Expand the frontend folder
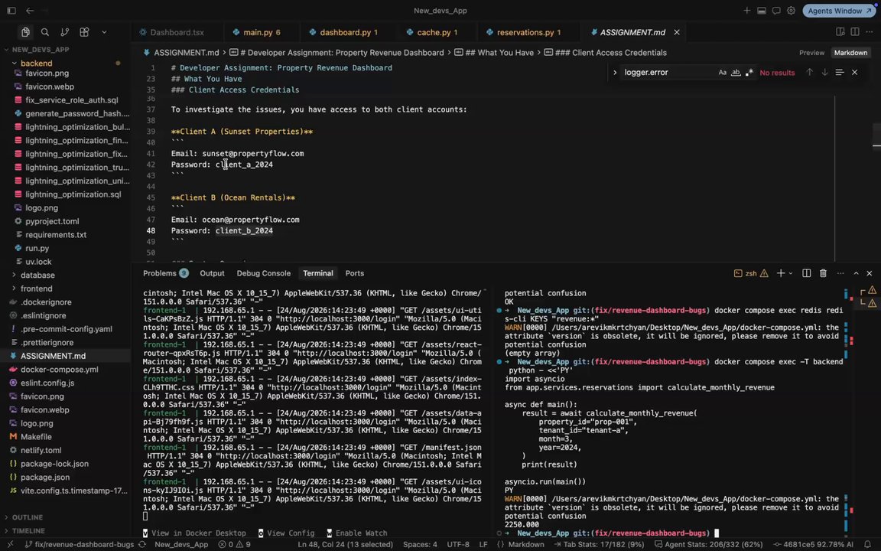Viewport: 881px width, 551px height. click(x=37, y=289)
